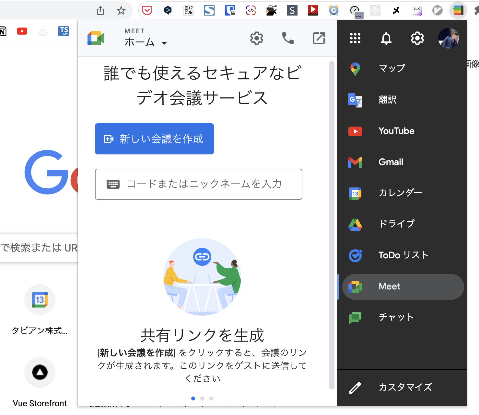Click the Gmail envelope icon
Viewport: 479px width, 415px height.
[355, 162]
